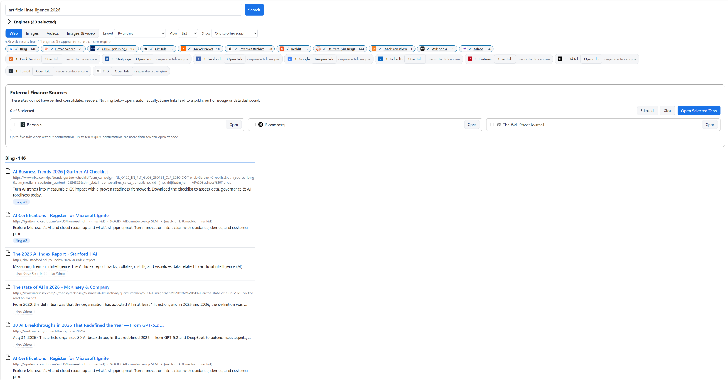Check the Bloomberg checkbox

click(x=253, y=125)
